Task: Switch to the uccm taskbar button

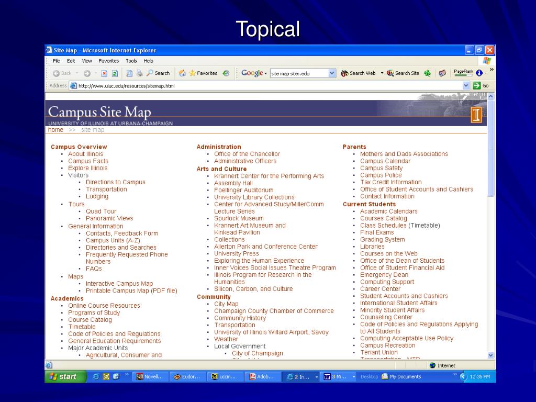Action: pos(225,376)
